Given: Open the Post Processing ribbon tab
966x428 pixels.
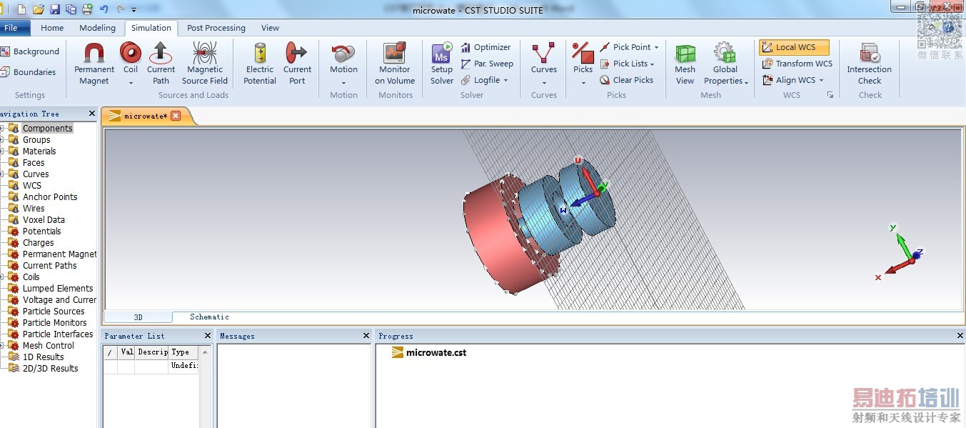Looking at the screenshot, I should 216,28.
